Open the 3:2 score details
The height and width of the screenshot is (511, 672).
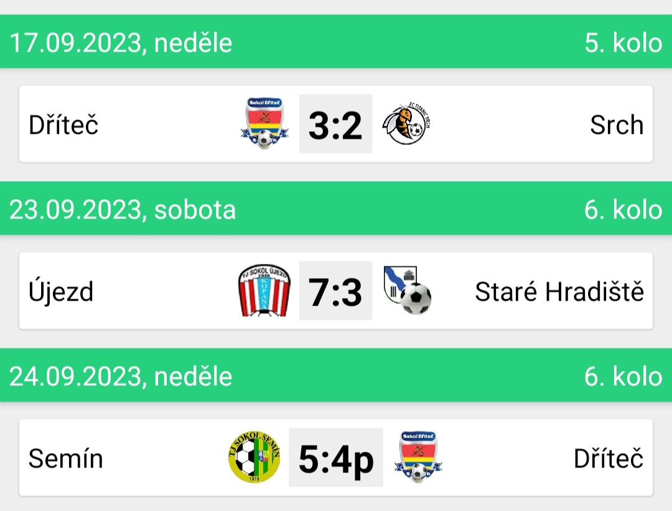(x=335, y=124)
